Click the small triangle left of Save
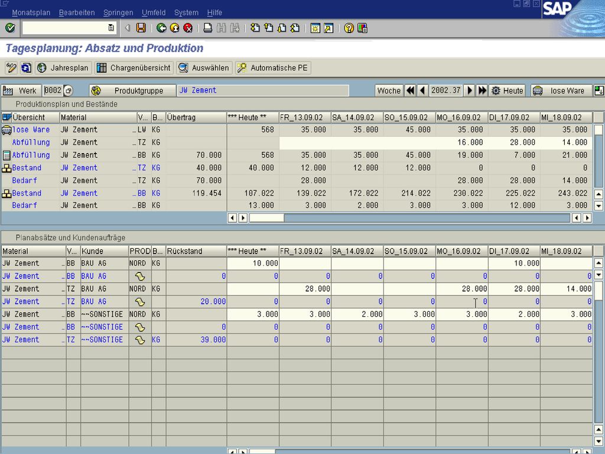 click(128, 28)
